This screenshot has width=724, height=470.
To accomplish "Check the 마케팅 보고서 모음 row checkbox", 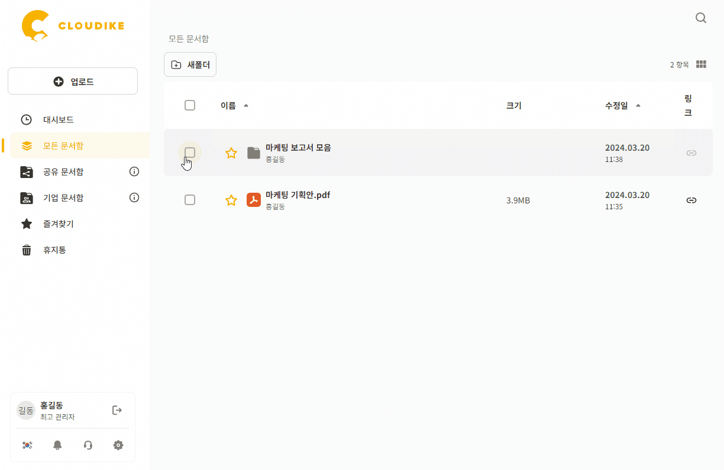I will coord(190,153).
